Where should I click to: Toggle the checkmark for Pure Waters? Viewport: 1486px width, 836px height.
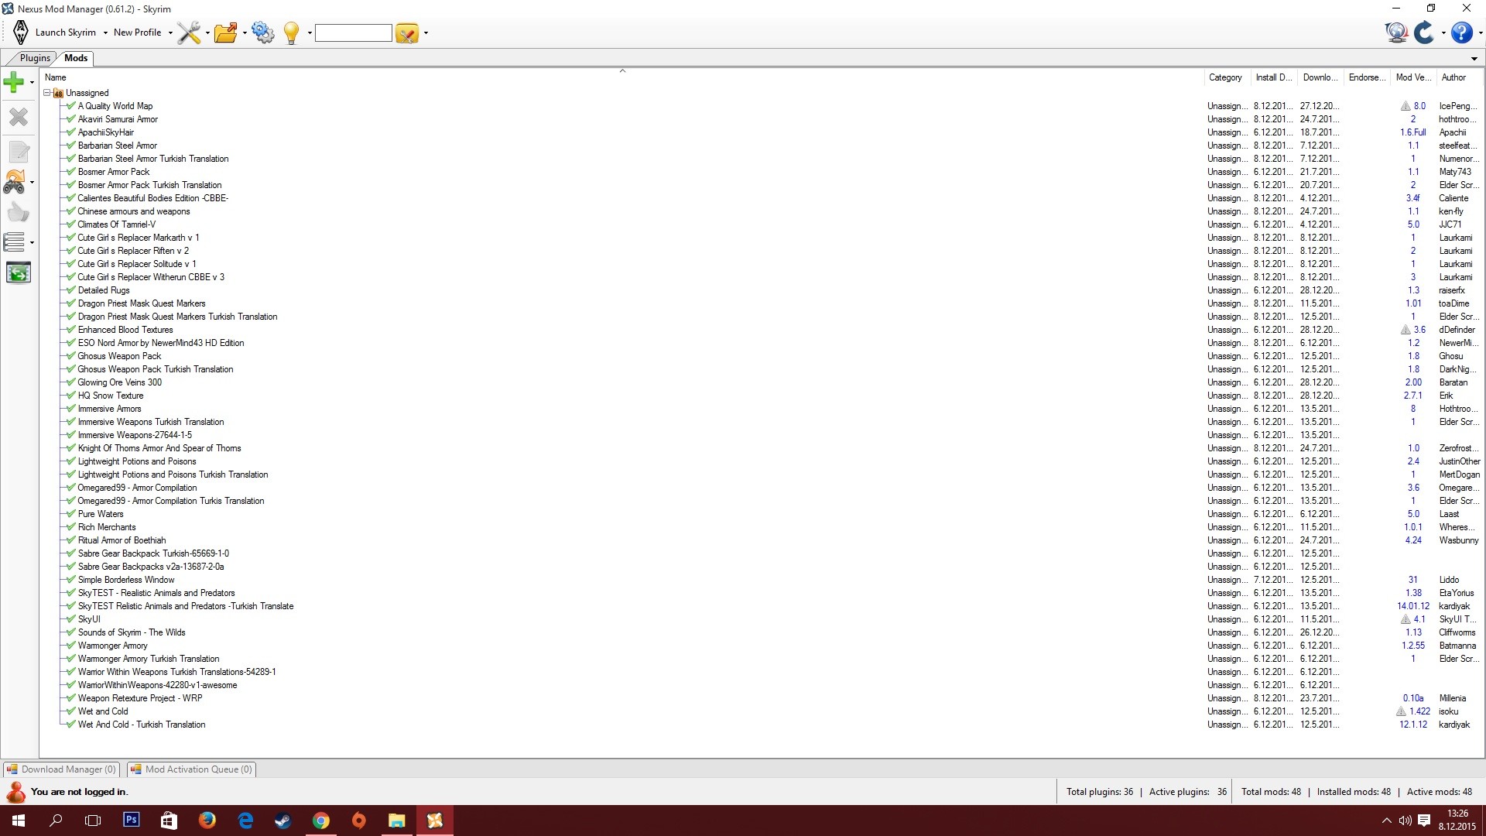pyautogui.click(x=70, y=514)
